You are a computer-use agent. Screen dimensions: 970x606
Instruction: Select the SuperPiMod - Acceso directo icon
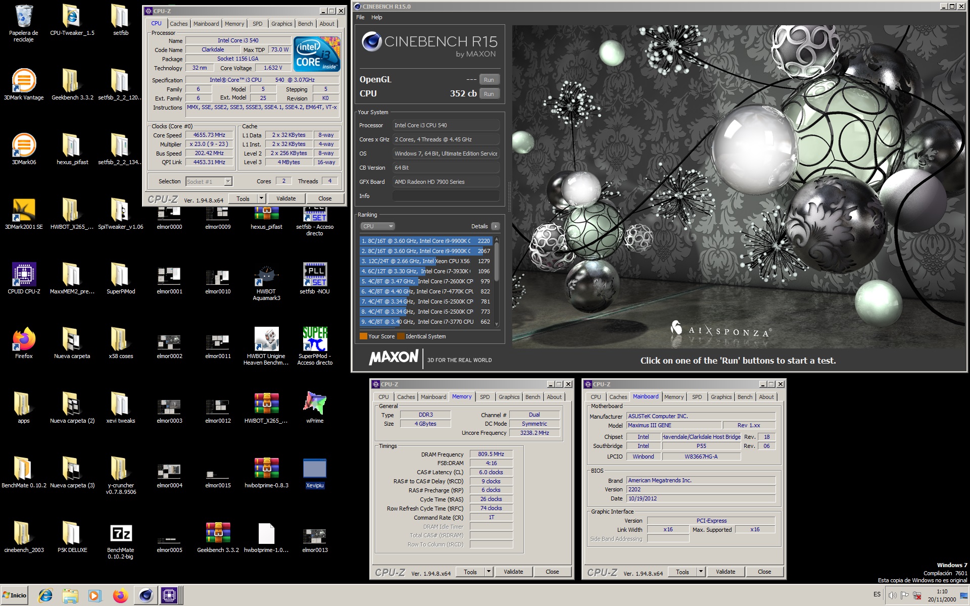click(315, 346)
